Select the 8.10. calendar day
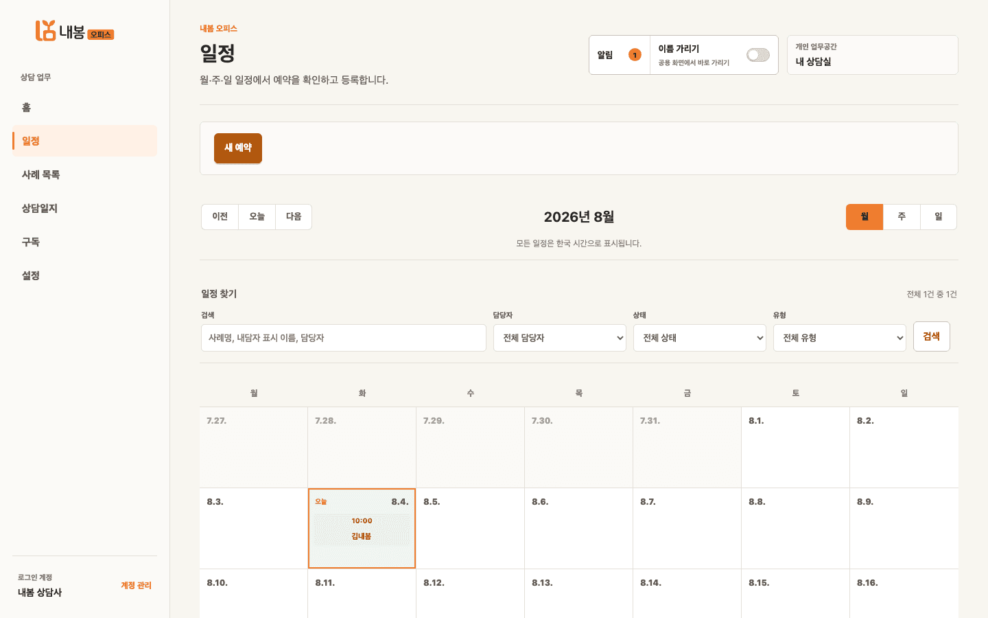 (253, 594)
